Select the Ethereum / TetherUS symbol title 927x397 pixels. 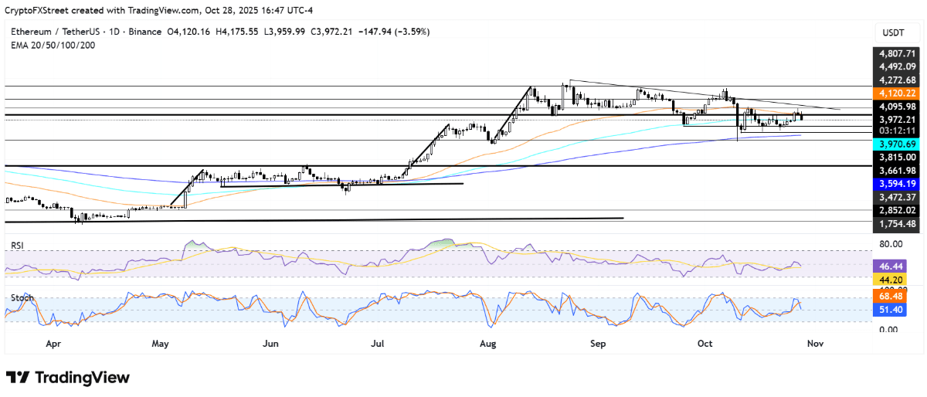pyautogui.click(x=54, y=32)
